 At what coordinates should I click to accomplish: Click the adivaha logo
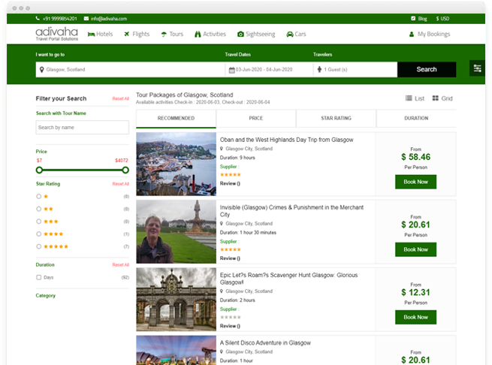point(56,34)
